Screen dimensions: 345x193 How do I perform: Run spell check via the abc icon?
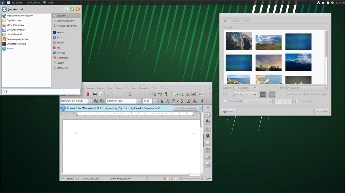[160, 94]
